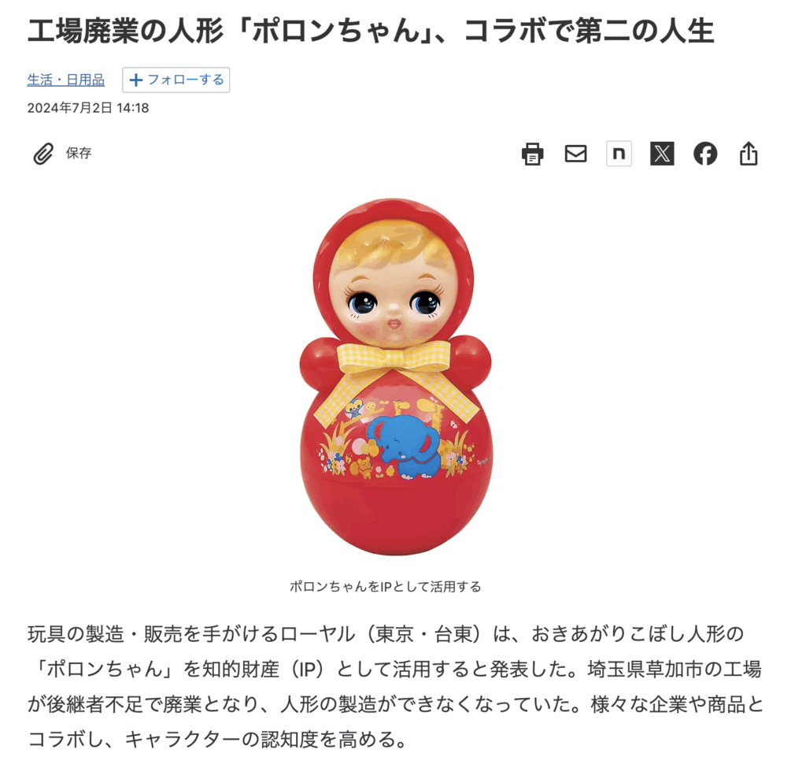The image size is (806, 757).
Task: Click the first article paragraph text
Action: point(395,687)
